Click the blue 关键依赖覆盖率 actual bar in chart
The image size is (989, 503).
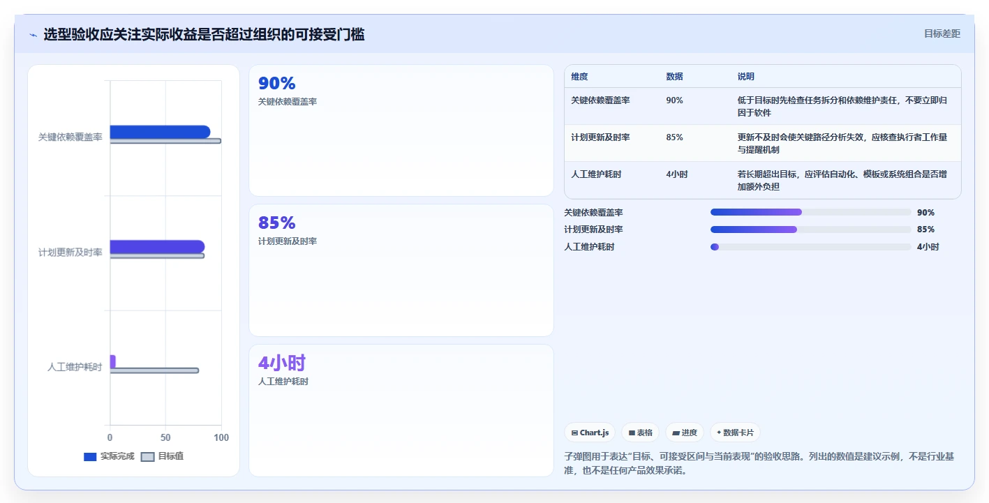coord(160,131)
